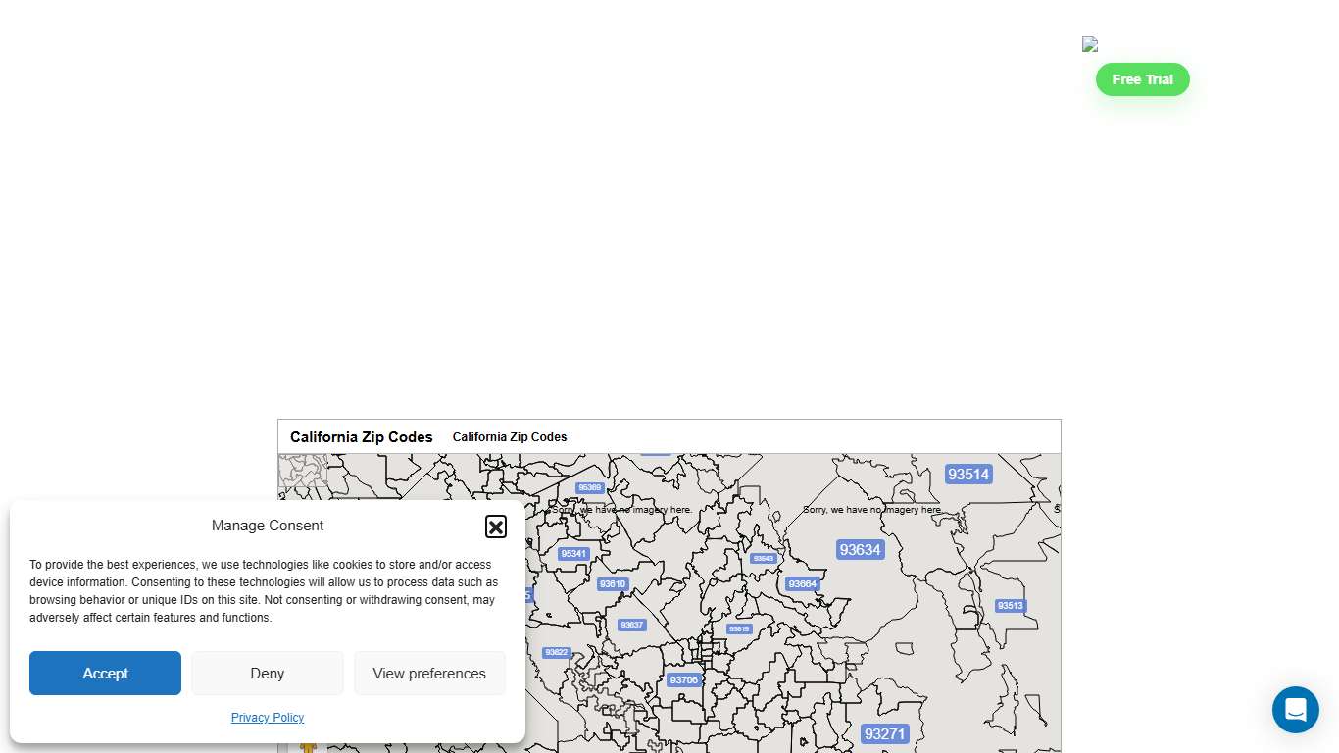
Task: Select the 93514 zip code marker
Action: tap(967, 475)
